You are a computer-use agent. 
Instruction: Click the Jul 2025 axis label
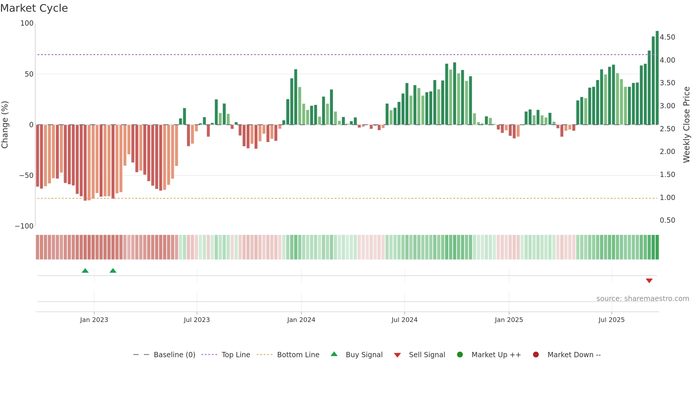point(612,320)
